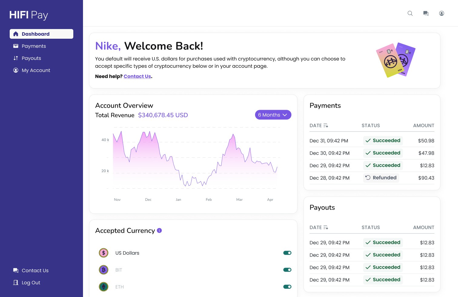The width and height of the screenshot is (458, 297).
Task: Click the info icon beside Accepted Currency
Action: pos(159,230)
